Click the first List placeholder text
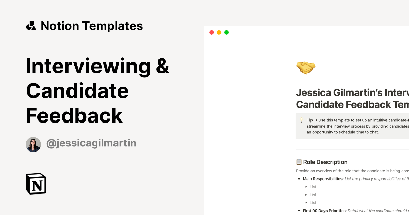The width and height of the screenshot is (409, 215). [x=313, y=187]
